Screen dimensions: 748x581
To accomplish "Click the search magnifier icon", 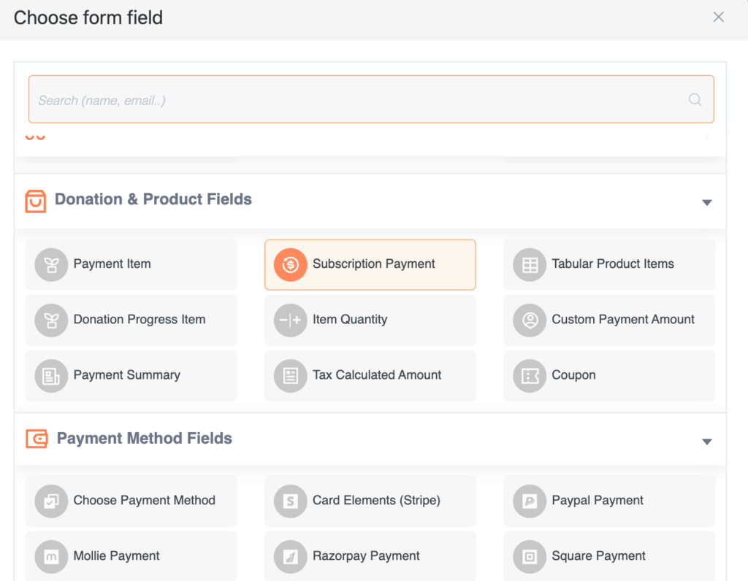I will [695, 99].
